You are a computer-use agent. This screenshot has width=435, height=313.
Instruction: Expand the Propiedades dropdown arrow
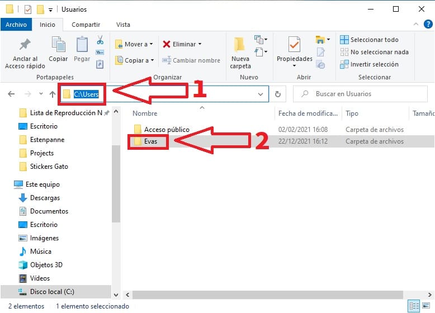tap(294, 66)
